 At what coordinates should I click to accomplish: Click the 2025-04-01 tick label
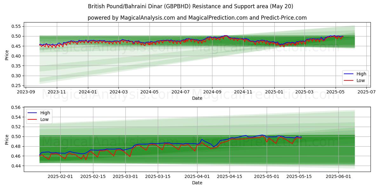198,176
